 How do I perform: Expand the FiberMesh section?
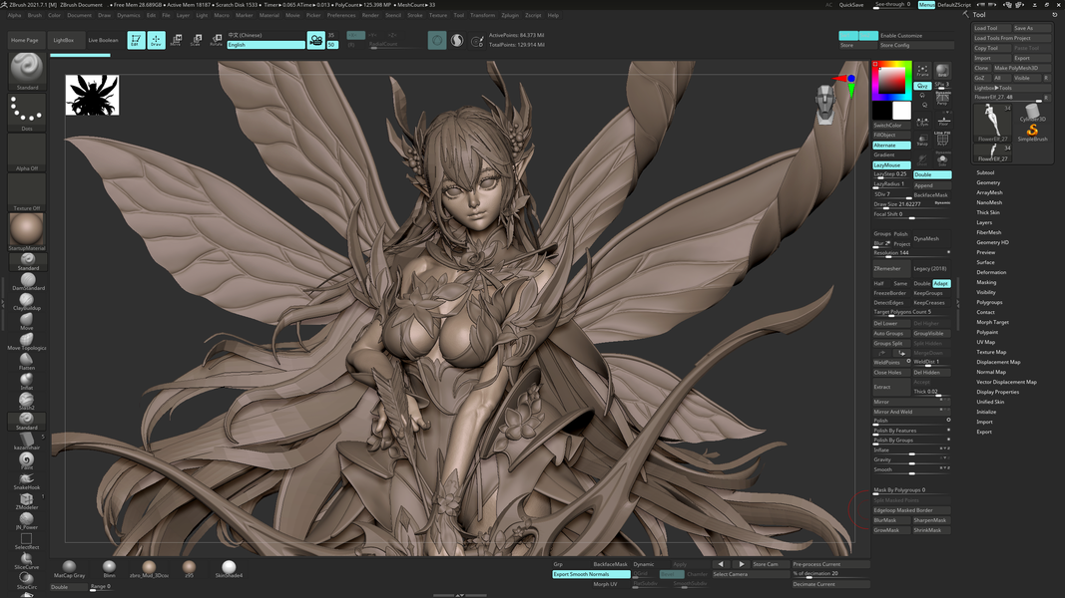tap(989, 232)
